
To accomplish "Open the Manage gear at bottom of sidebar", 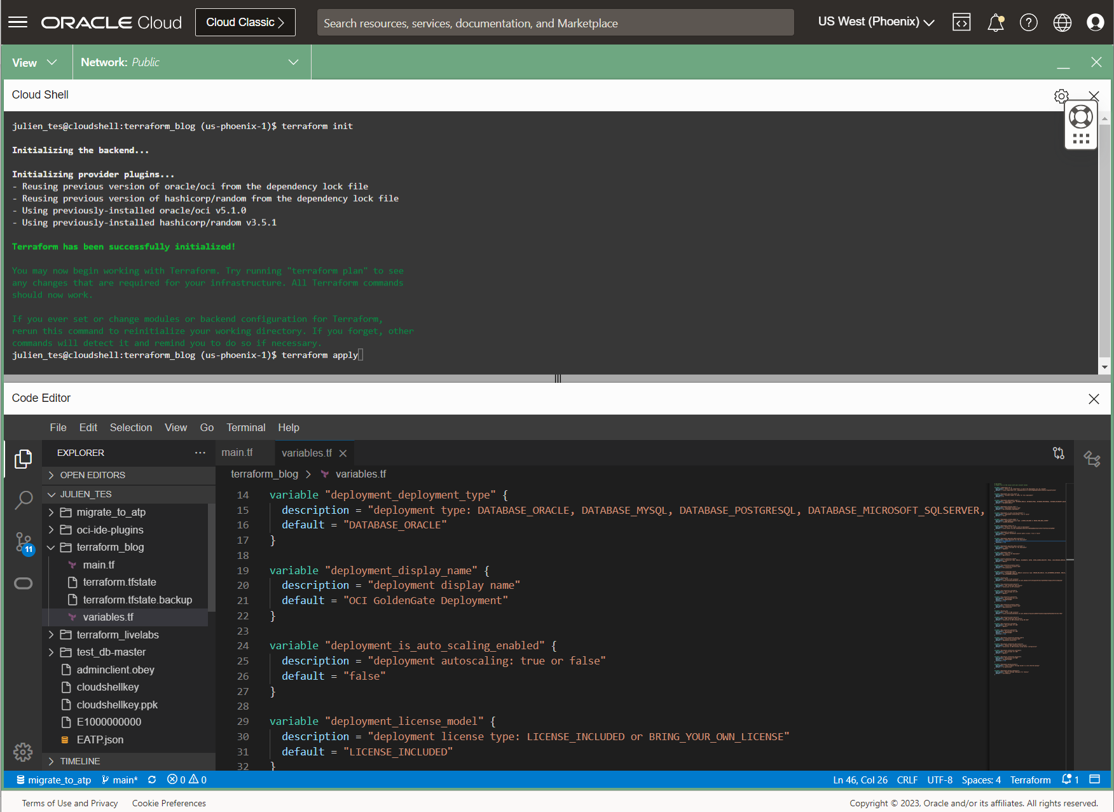I will click(24, 752).
